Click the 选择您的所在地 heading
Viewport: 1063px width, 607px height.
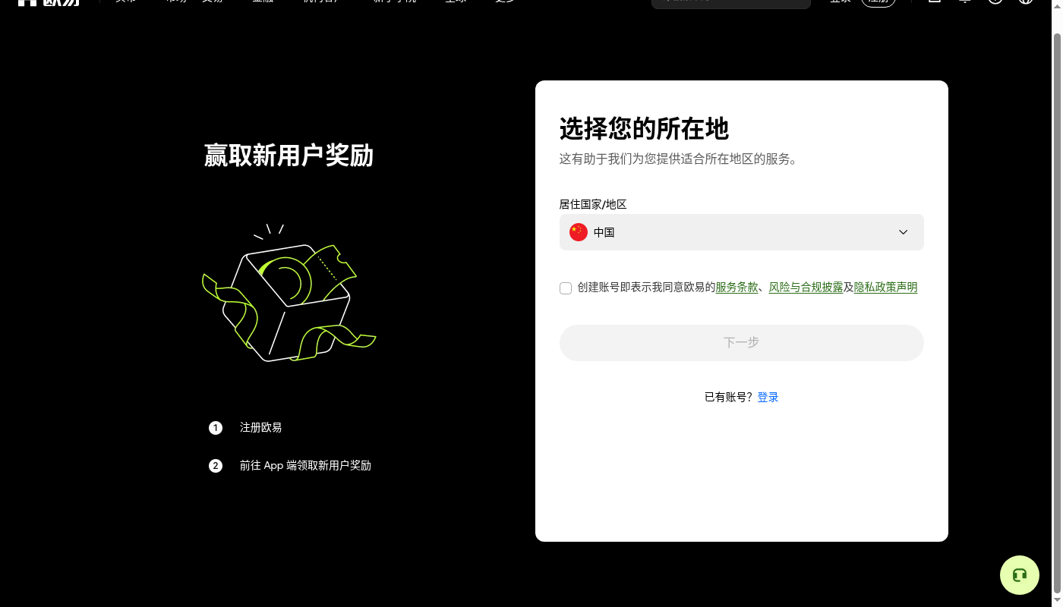(644, 129)
